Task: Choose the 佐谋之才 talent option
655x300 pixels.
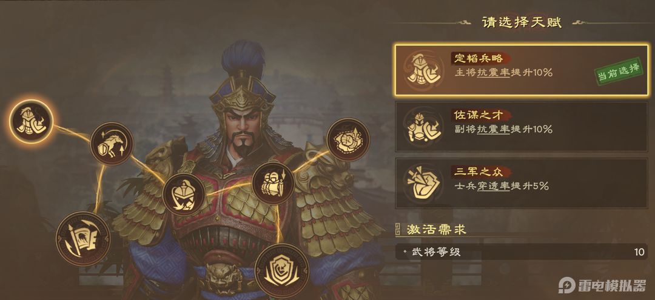Action: (522, 127)
